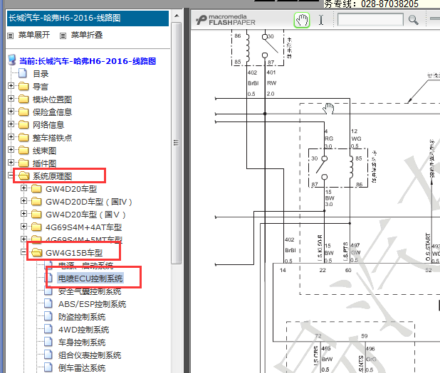Select the 线束图 tree item
The height and width of the screenshot is (373, 440).
pyautogui.click(x=45, y=151)
